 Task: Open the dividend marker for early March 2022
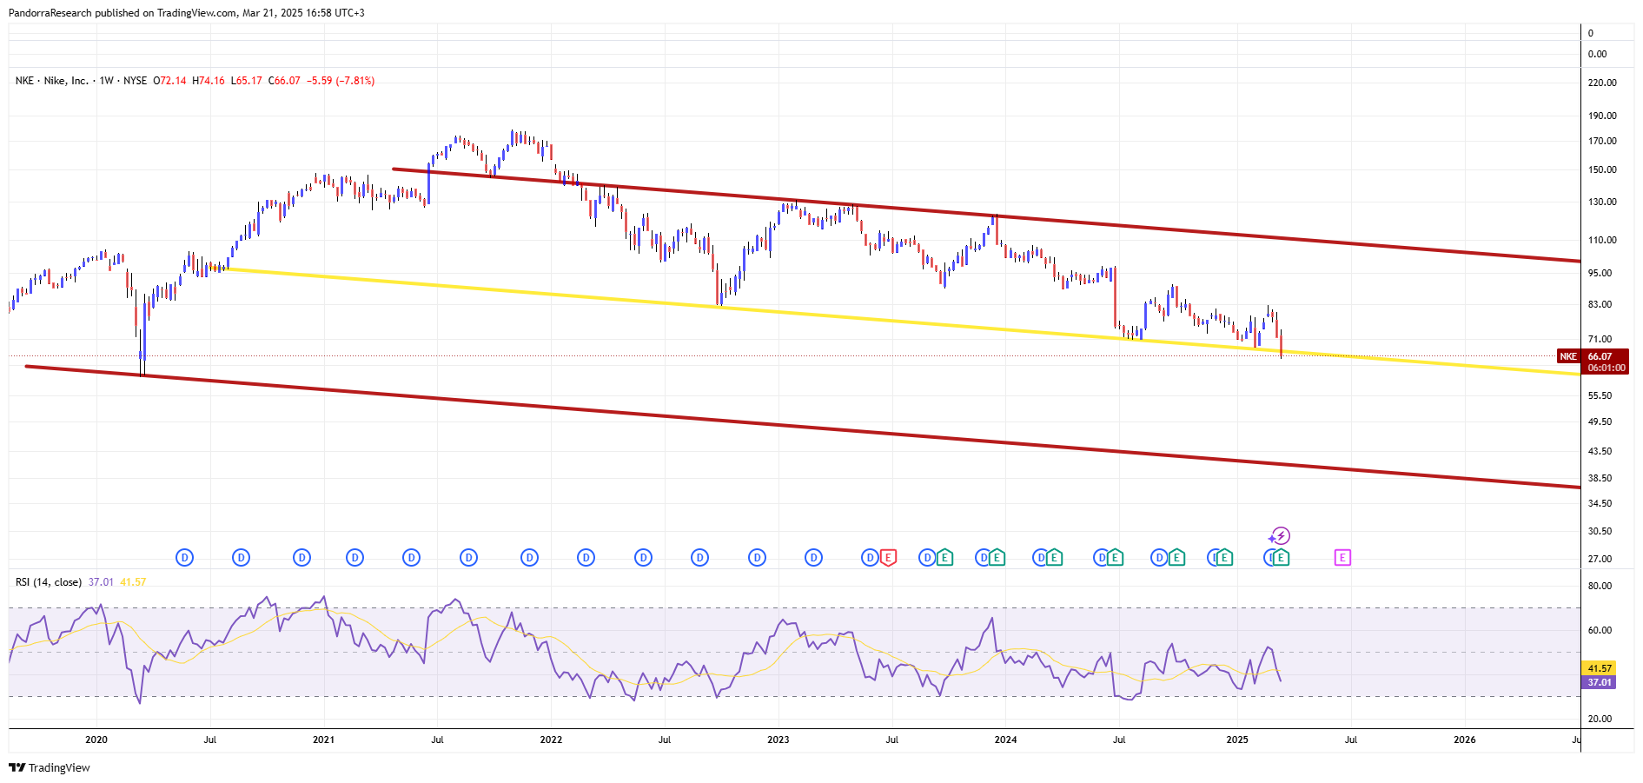586,557
